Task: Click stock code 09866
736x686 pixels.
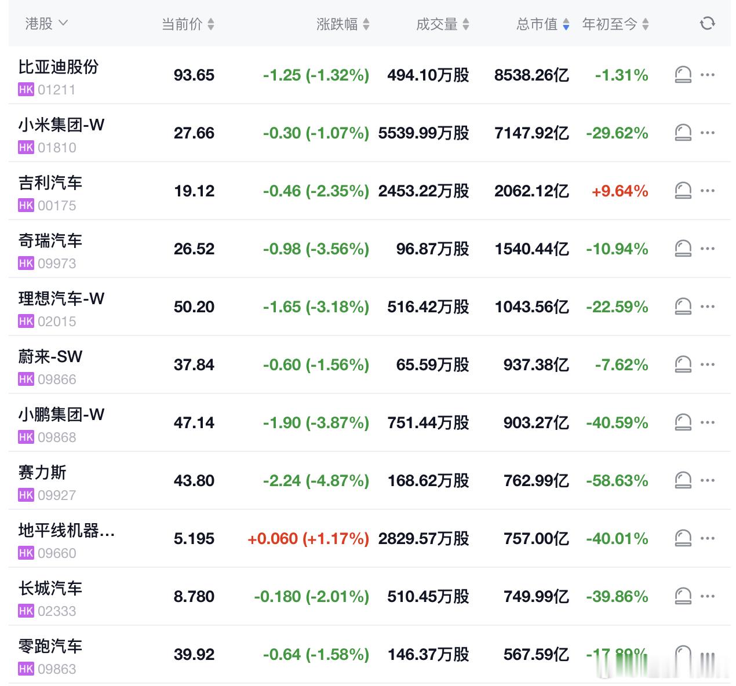Action: point(57,380)
